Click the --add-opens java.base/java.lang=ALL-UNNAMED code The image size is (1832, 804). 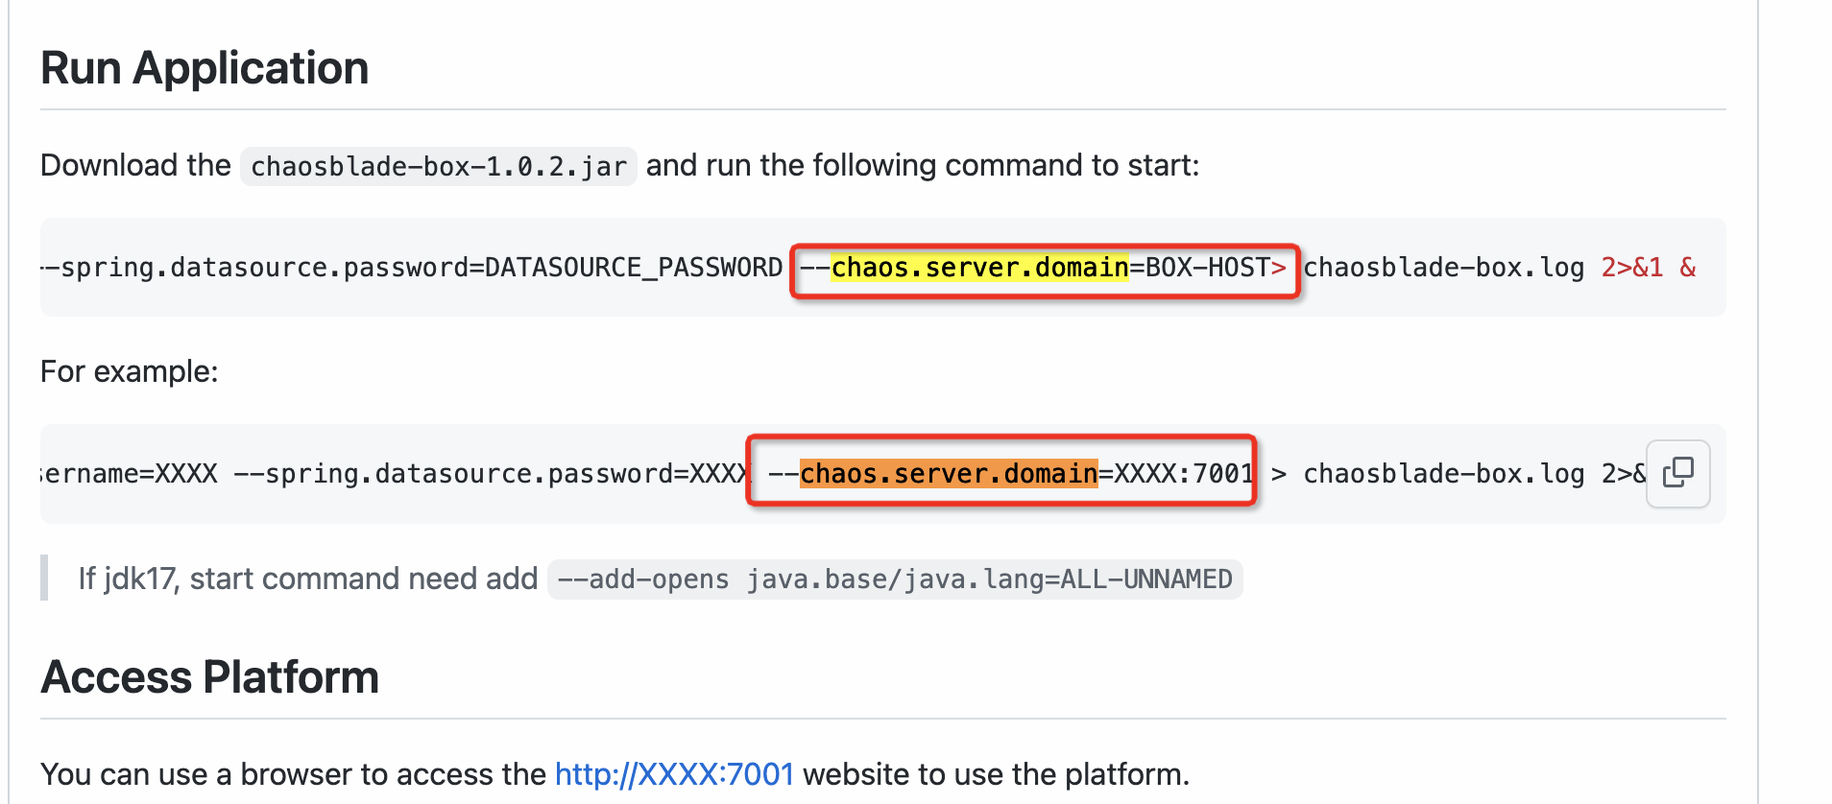[x=895, y=579]
